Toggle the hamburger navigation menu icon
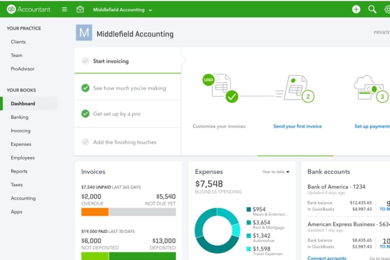The width and height of the screenshot is (390, 260). click(x=64, y=9)
